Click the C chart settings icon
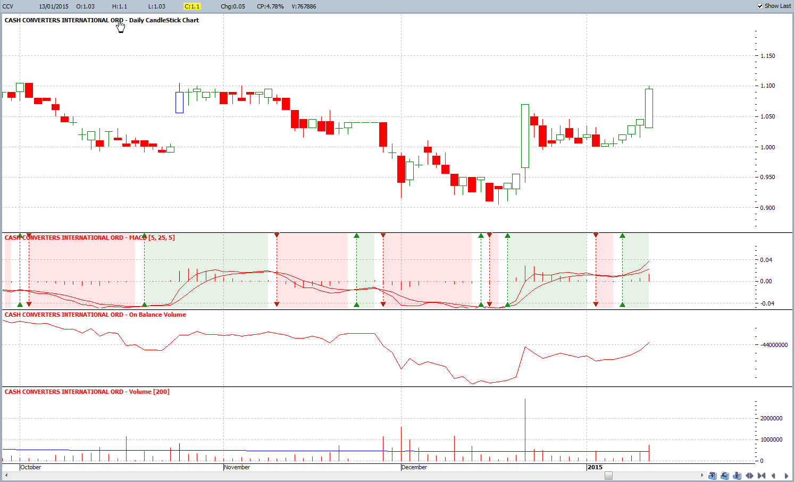 coord(725,476)
